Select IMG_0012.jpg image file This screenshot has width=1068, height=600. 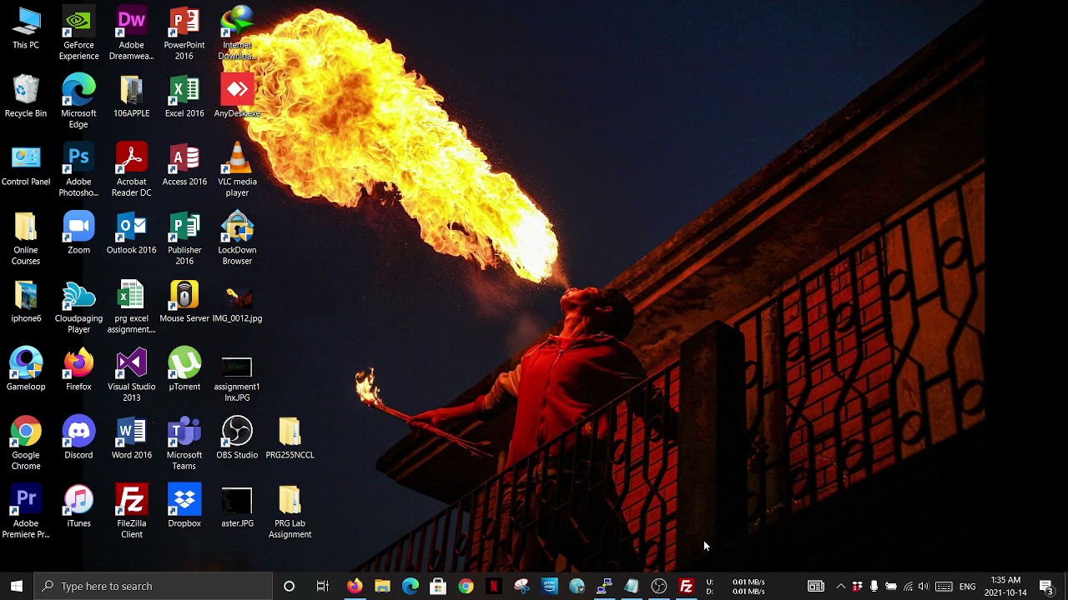(x=237, y=302)
